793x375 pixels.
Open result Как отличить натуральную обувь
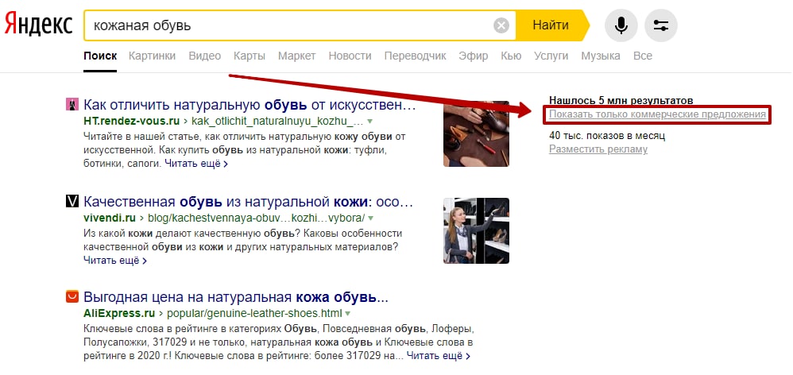pyautogui.click(x=250, y=105)
